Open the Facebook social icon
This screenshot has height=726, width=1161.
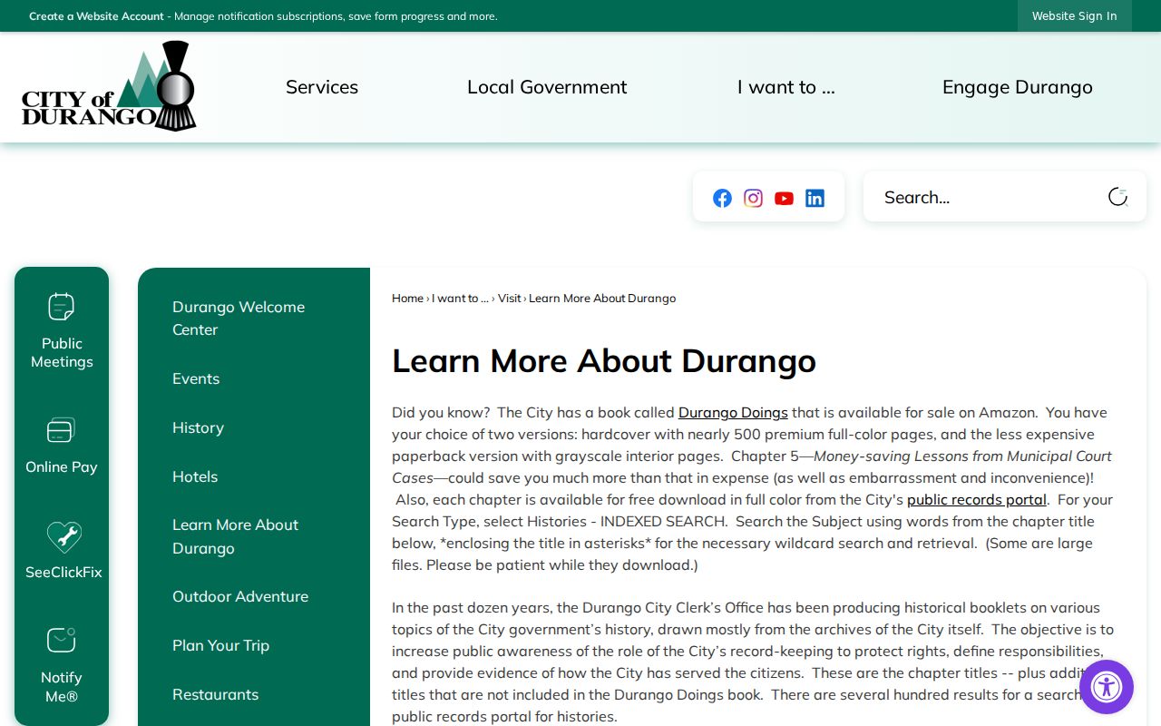[722, 198]
